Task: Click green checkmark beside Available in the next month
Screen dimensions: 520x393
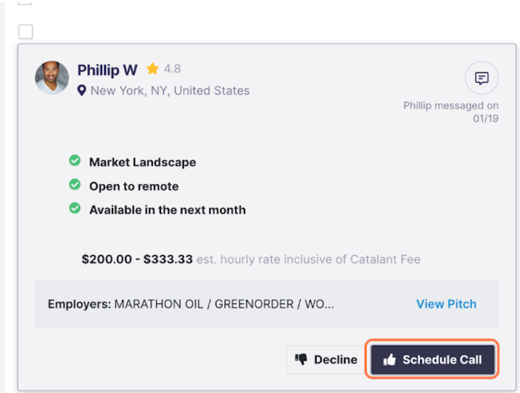Action: [74, 208]
